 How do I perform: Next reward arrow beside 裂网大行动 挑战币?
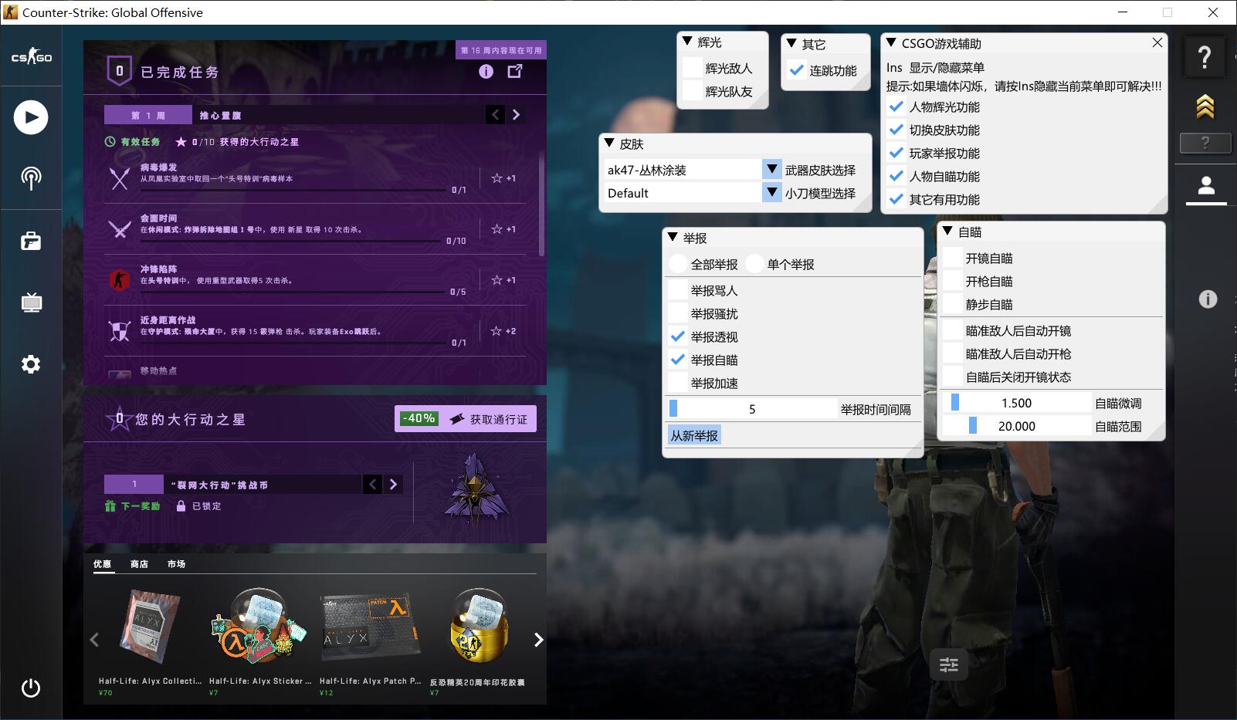pyautogui.click(x=393, y=484)
